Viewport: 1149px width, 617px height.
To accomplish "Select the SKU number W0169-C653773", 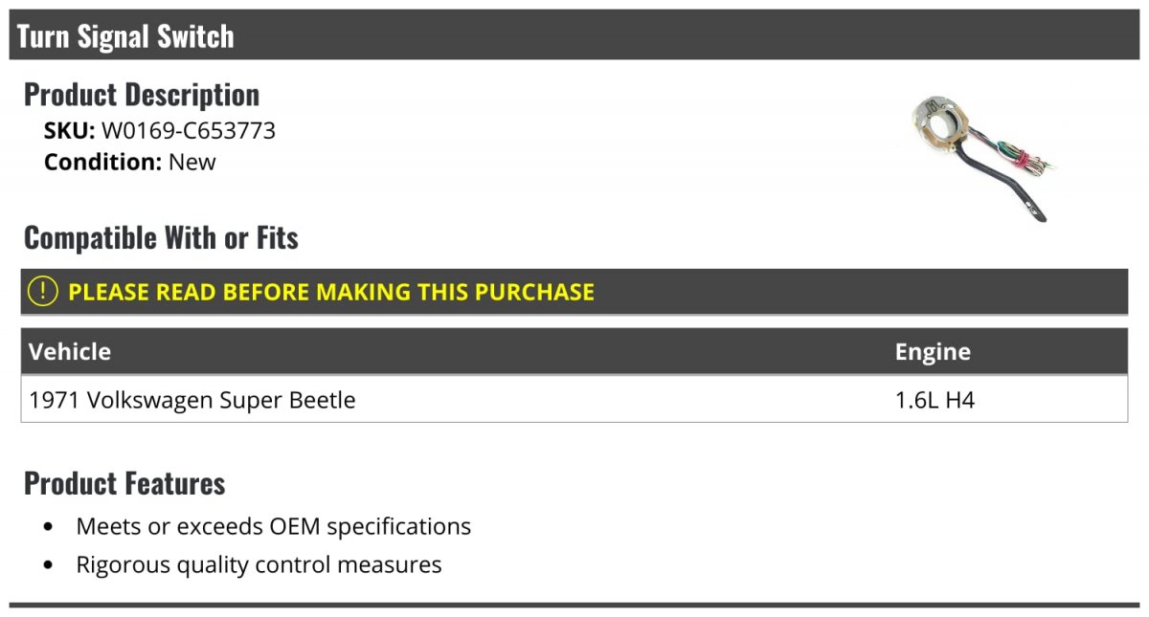I will tap(189, 131).
